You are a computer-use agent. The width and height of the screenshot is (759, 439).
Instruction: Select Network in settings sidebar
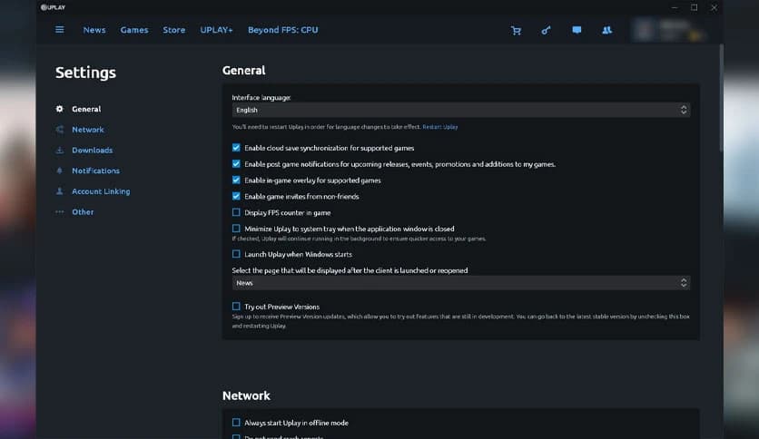[88, 130]
